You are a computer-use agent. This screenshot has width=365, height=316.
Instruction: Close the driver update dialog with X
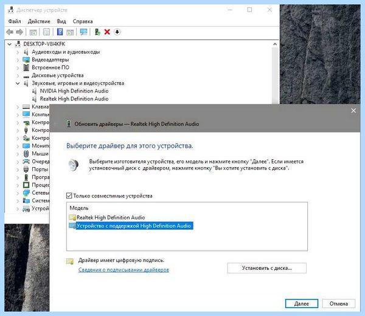tap(353, 111)
